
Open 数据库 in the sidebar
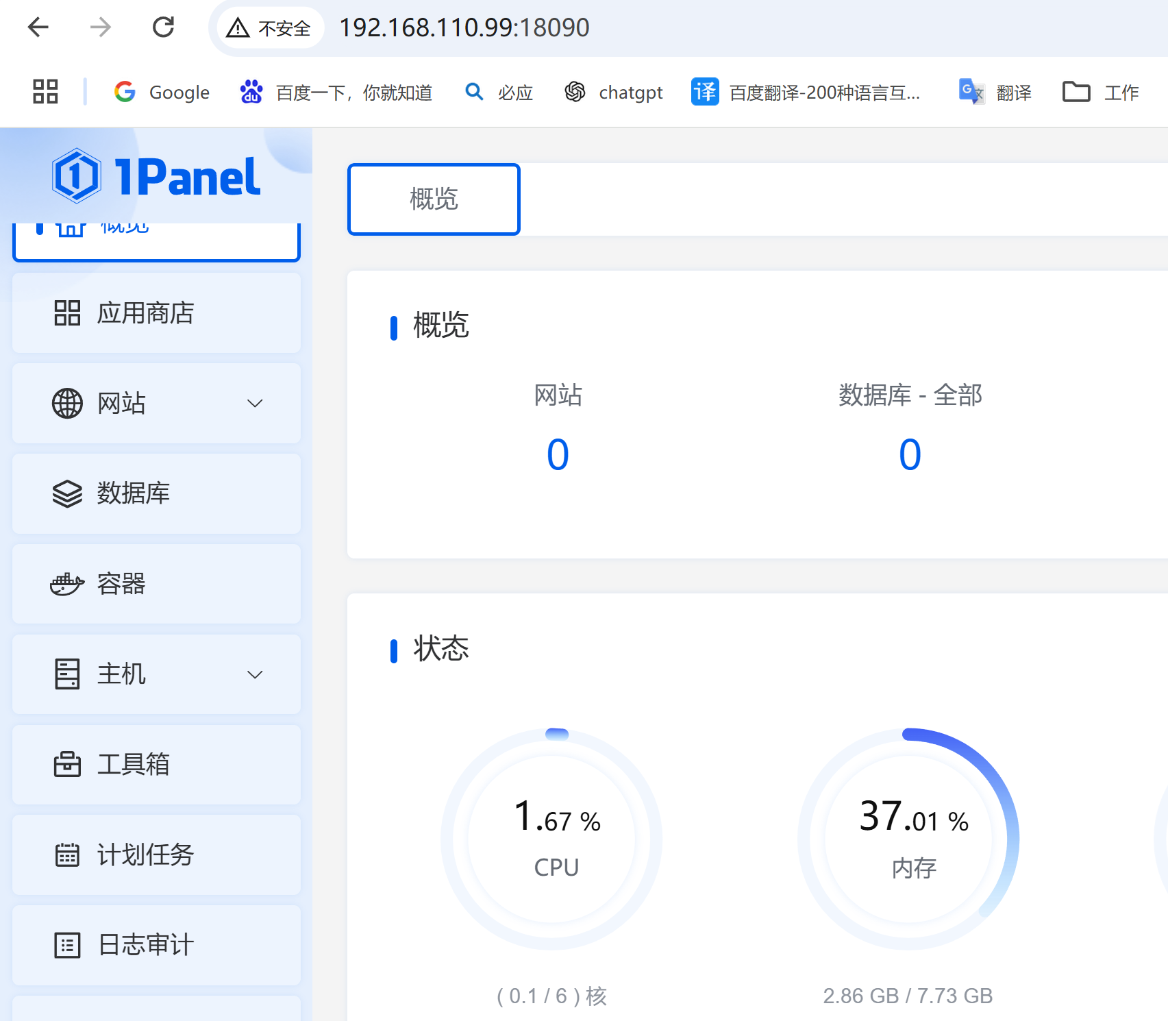(x=156, y=493)
